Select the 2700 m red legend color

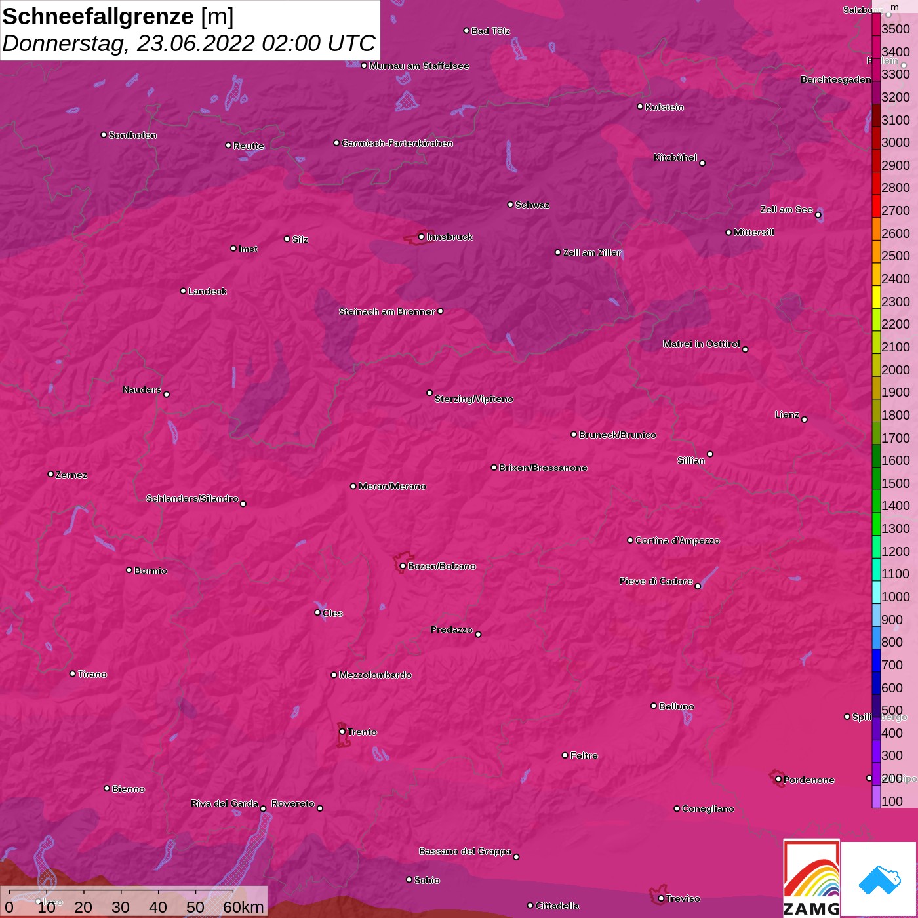(876, 206)
